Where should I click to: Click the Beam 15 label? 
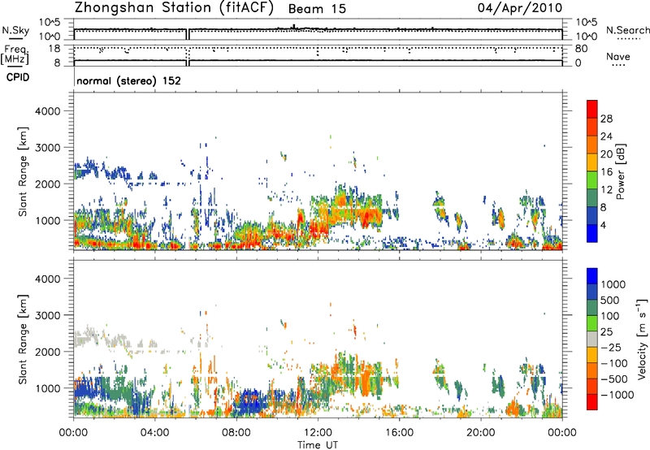click(317, 9)
